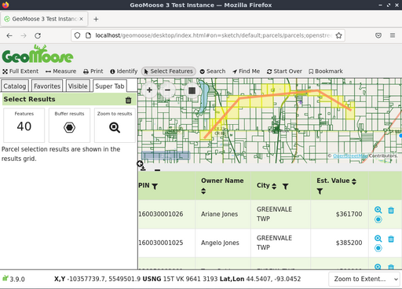
Task: Reload the page in Firefox
Action: (38, 35)
